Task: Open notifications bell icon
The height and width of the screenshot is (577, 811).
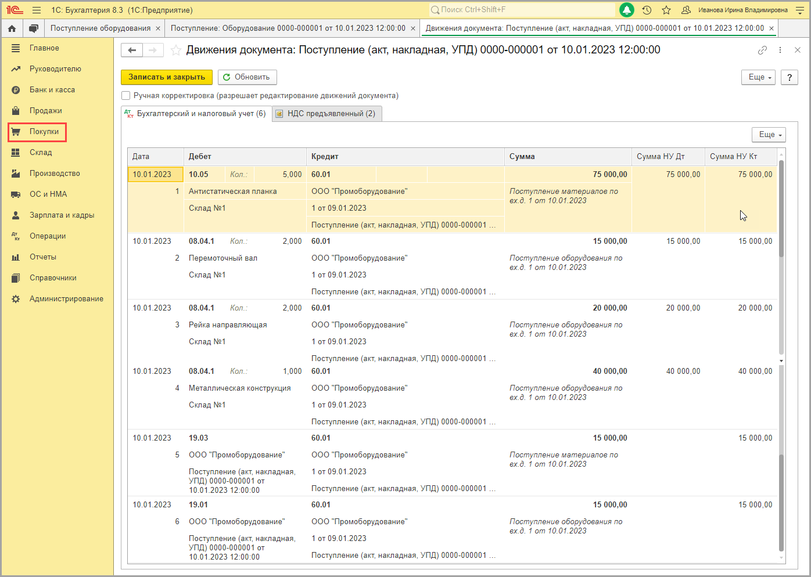Action: (627, 10)
